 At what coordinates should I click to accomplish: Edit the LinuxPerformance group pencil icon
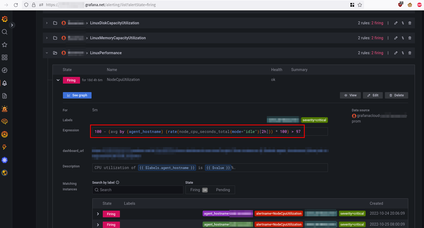pyautogui.click(x=396, y=53)
